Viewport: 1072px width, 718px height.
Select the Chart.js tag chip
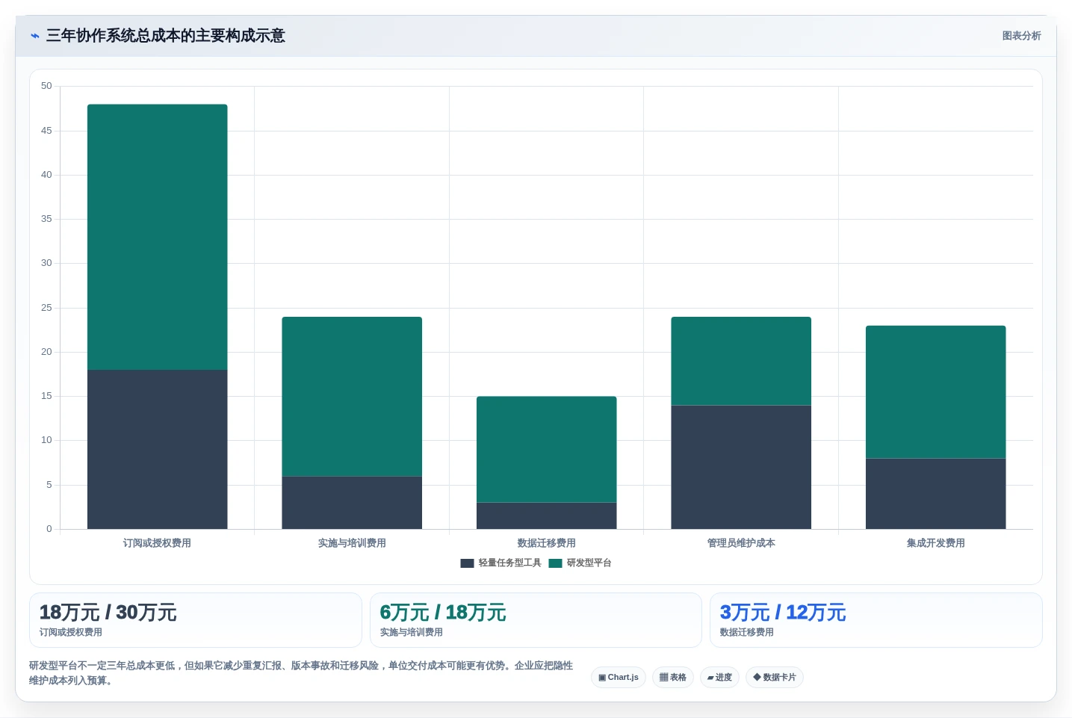(x=619, y=678)
